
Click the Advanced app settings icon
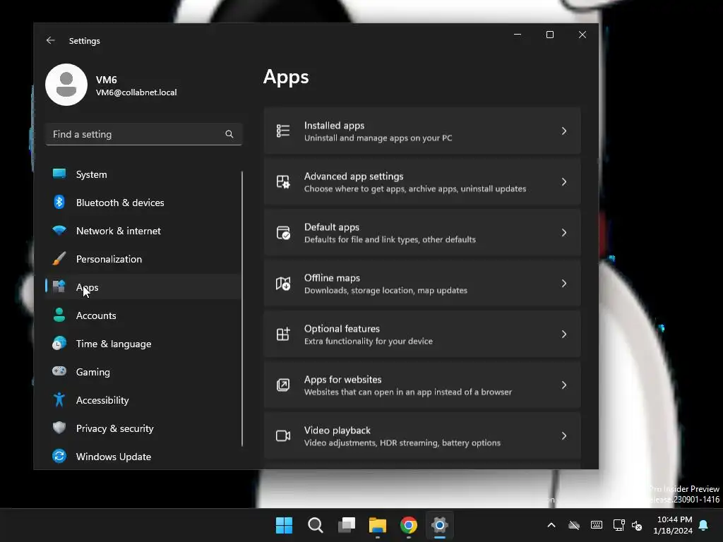point(283,181)
